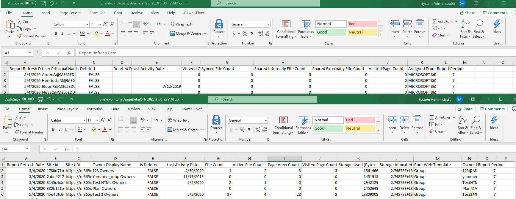Apply the Neutral cell style in top window
This screenshot has height=199, width=516.
(362, 32)
